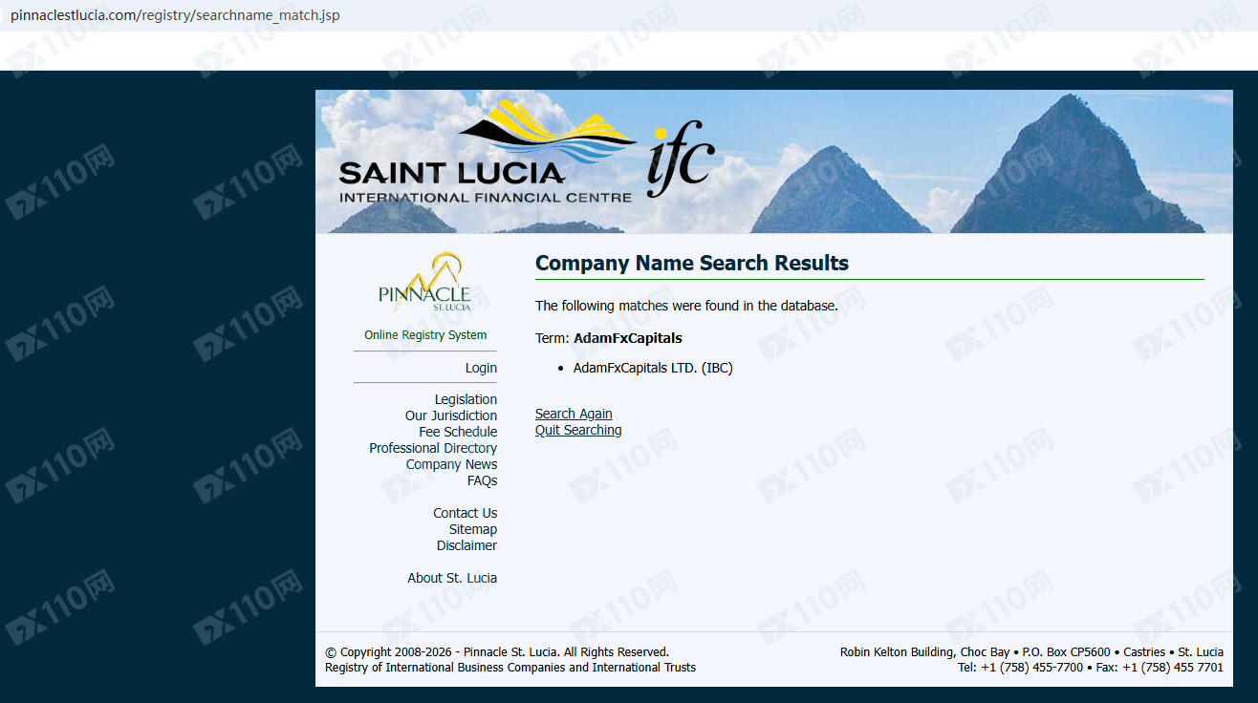Navigate to Company News
This screenshot has width=1258, height=703.
coord(451,464)
